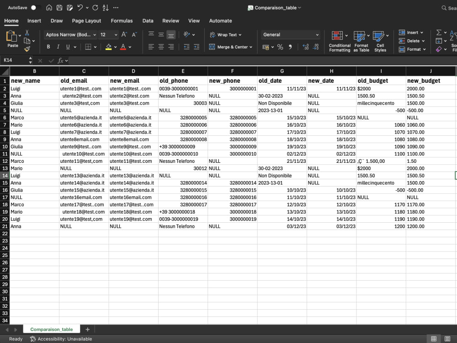The height and width of the screenshot is (343, 457).
Task: Click the Sort A to Z icon
Action: tap(106, 8)
